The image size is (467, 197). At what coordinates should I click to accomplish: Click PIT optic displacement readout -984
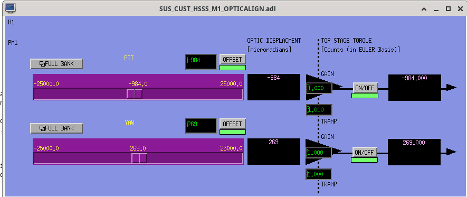click(274, 87)
